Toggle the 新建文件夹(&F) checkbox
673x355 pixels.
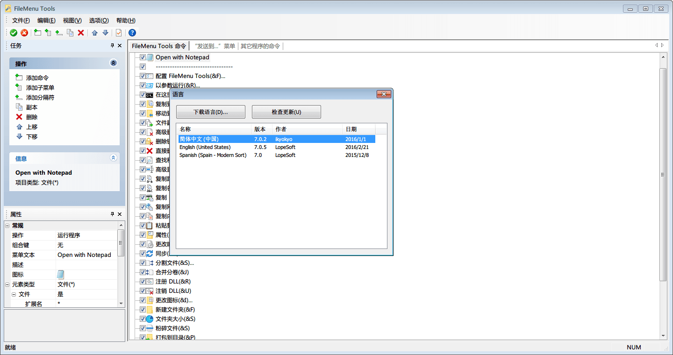[143, 310]
